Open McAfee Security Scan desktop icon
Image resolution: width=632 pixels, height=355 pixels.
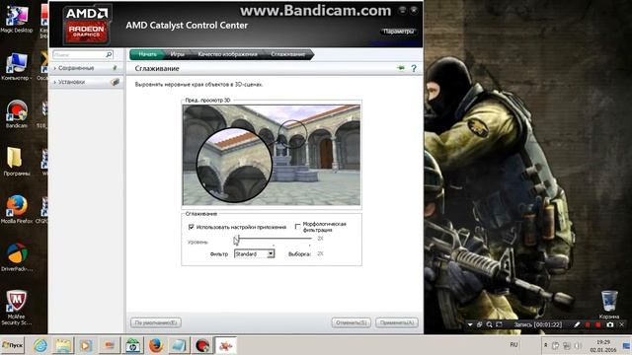[x=16, y=307]
